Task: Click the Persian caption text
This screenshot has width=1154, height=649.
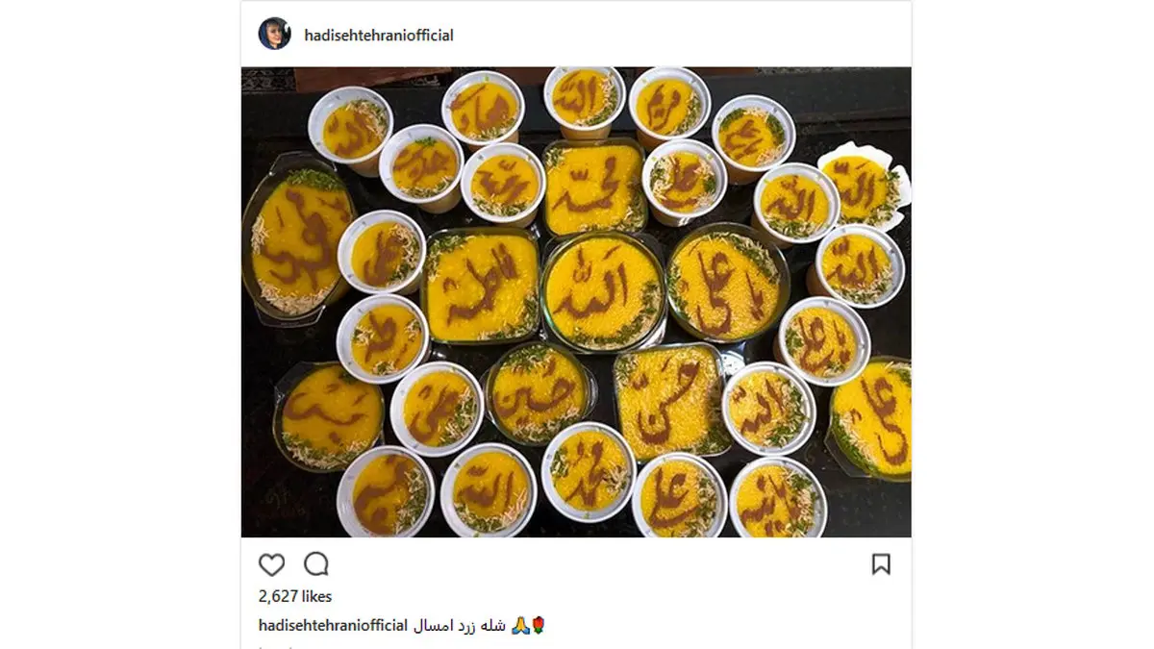Action: (x=460, y=625)
